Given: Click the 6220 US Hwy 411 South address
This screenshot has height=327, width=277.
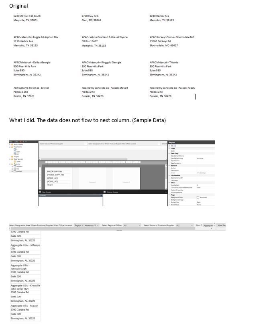Looking at the screenshot, I should pyautogui.click(x=27, y=16).
